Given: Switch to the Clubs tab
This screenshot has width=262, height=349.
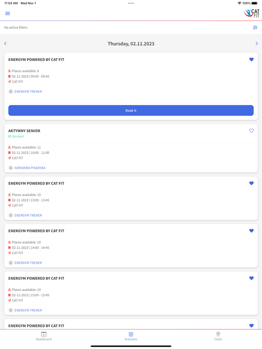Looking at the screenshot, I should (218, 336).
